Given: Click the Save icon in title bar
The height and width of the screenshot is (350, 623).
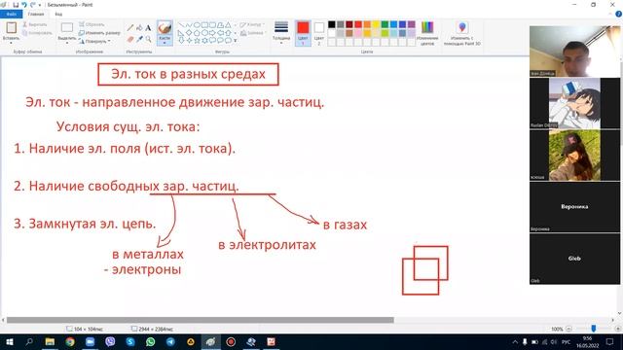Looking at the screenshot, I should click(x=16, y=5).
